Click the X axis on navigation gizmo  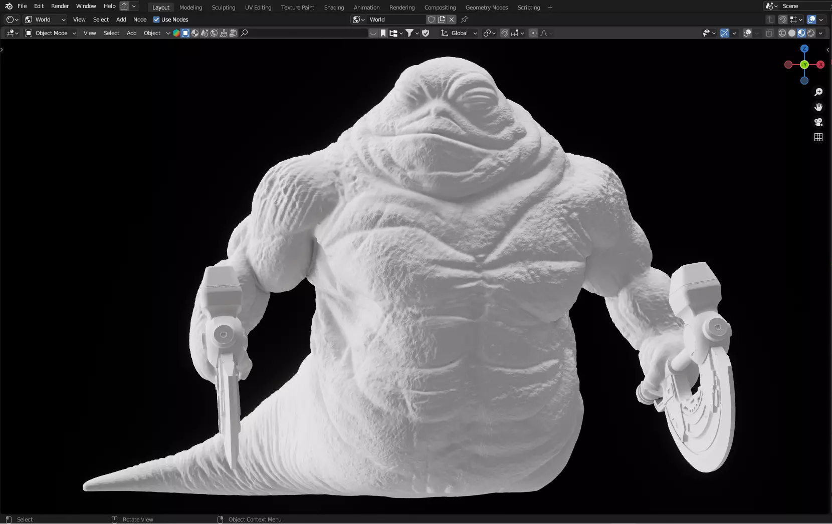[x=820, y=65]
